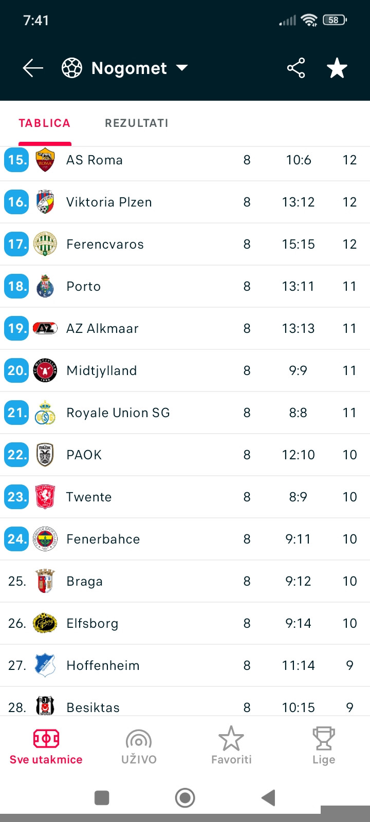Open the Porto team row
Image resolution: width=370 pixels, height=822 pixels.
click(185, 286)
